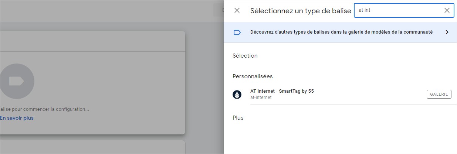Expand the community gallery chevron arrow
This screenshot has width=457, height=154.
point(447,32)
